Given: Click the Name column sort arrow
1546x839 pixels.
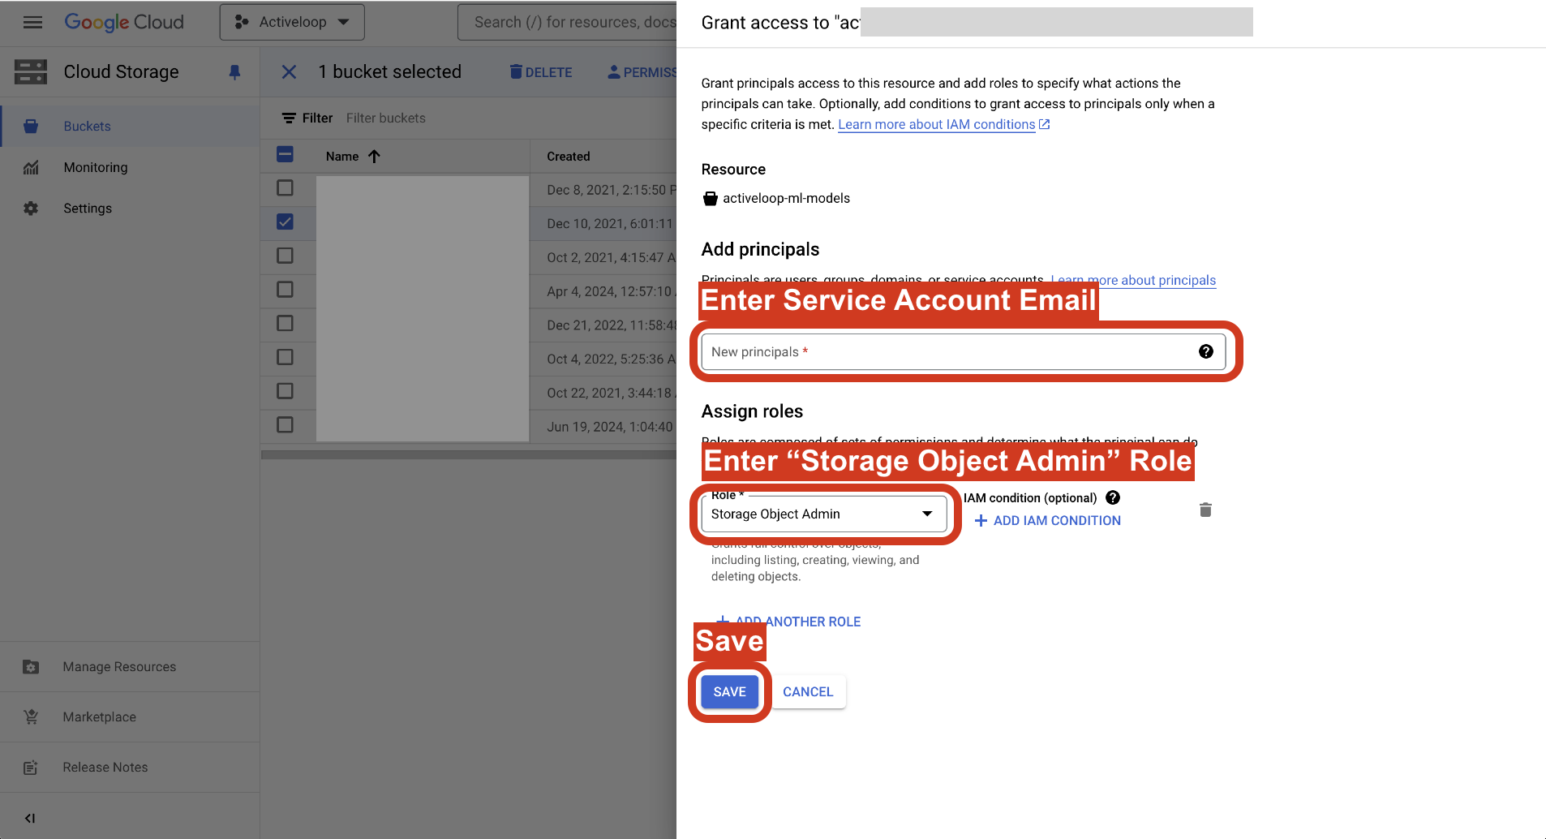Looking at the screenshot, I should (374, 157).
